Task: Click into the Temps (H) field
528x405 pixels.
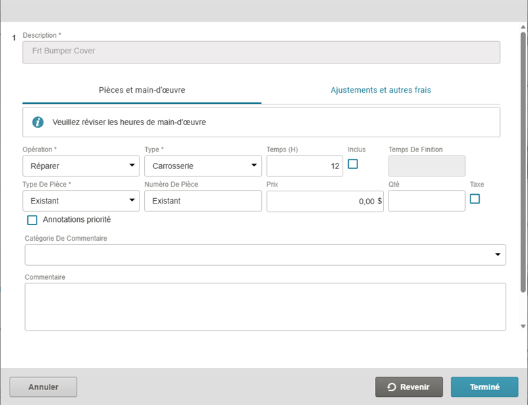Action: [x=304, y=166]
